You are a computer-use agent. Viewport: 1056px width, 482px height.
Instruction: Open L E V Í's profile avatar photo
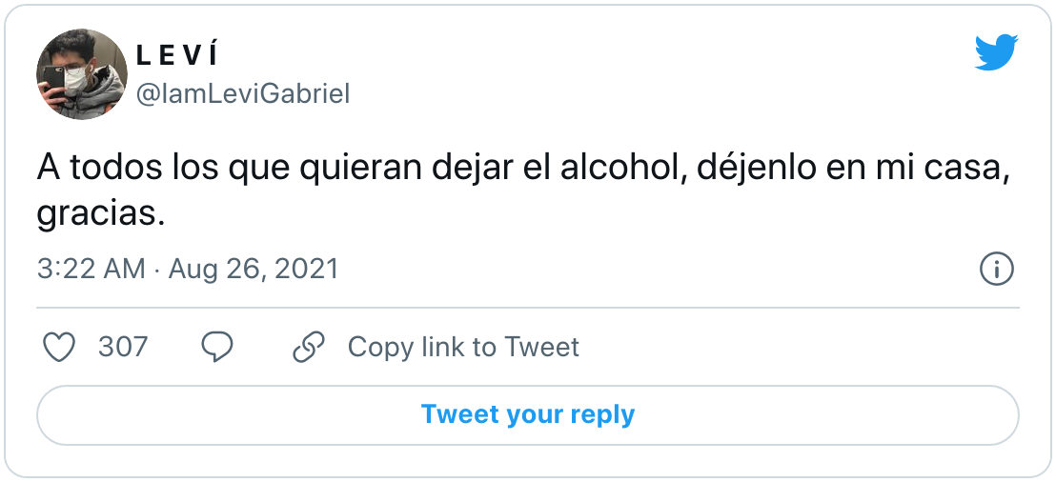point(82,74)
